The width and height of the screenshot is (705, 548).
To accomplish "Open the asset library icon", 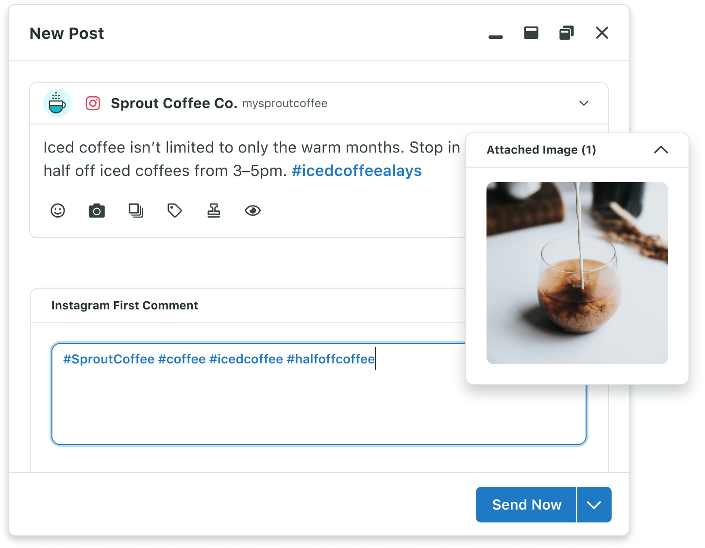I will click(135, 210).
